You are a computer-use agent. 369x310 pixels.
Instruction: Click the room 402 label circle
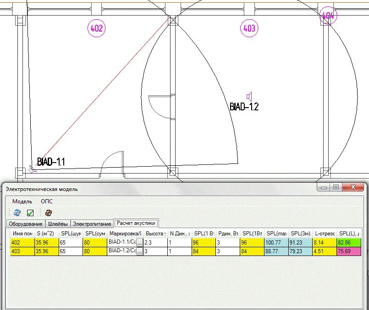pos(96,28)
